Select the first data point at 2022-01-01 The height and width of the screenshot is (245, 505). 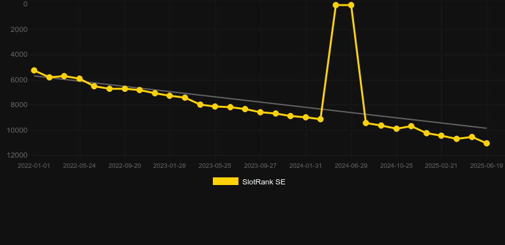tap(34, 70)
